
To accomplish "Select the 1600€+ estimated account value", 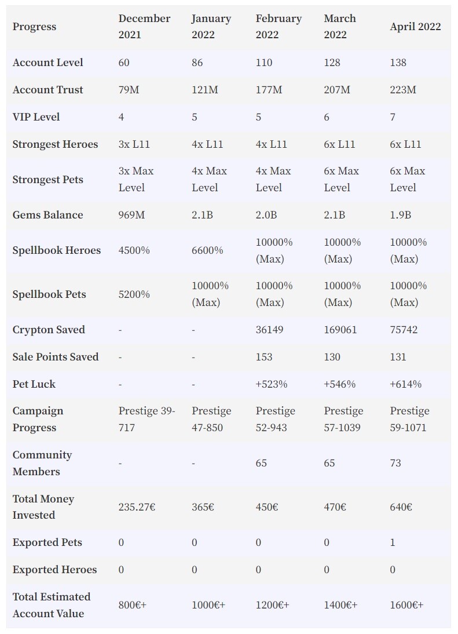I will [406, 605].
